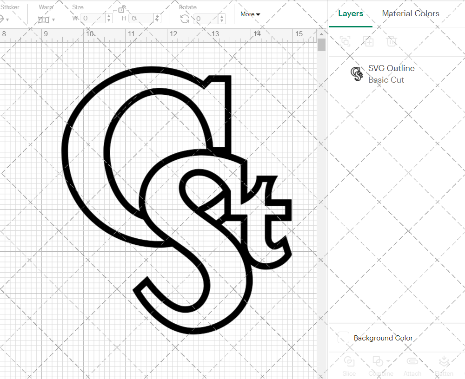Expand the Combine dropdown arrow
This screenshot has width=465, height=379.
click(x=388, y=361)
